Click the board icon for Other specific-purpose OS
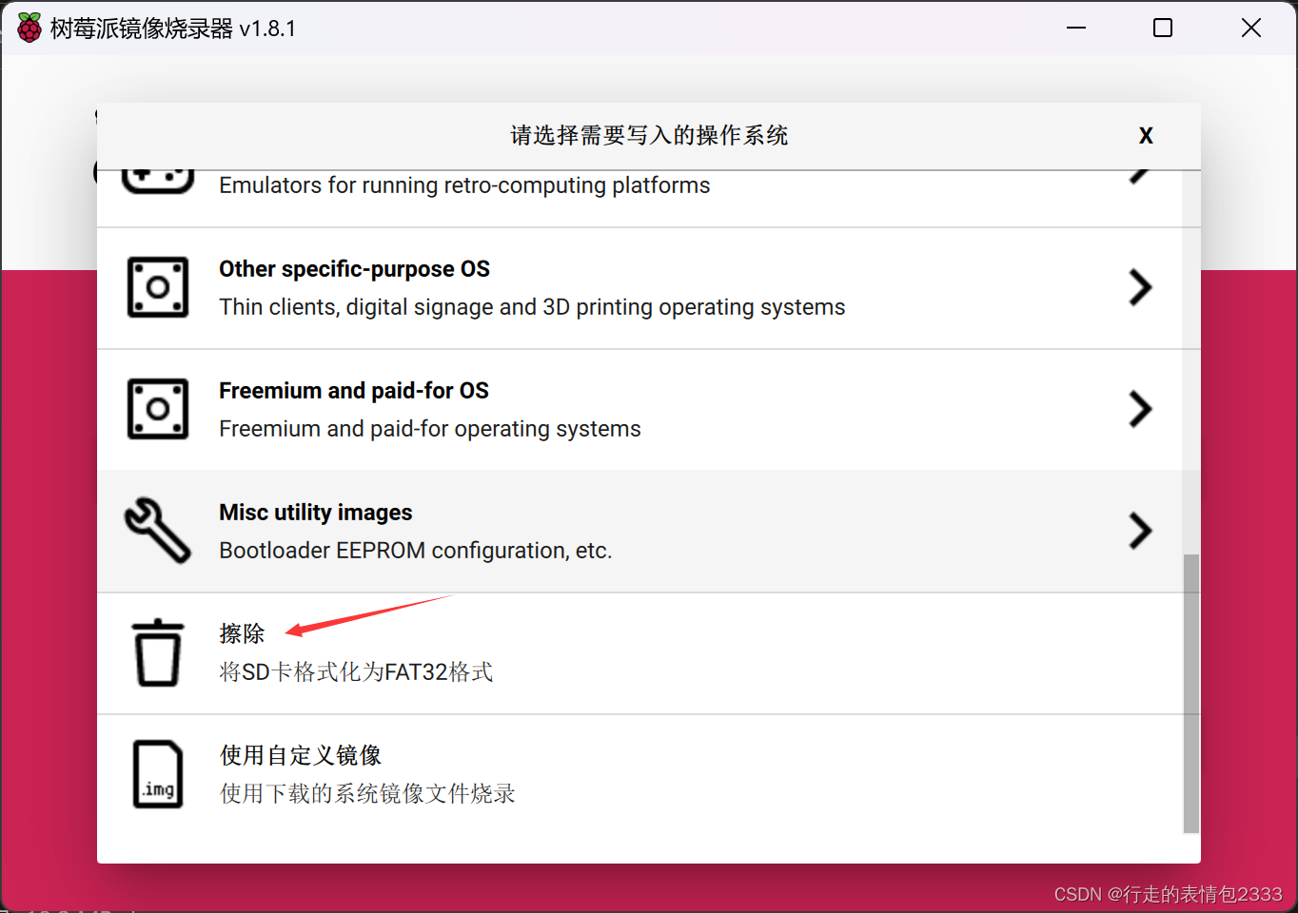 click(x=158, y=287)
